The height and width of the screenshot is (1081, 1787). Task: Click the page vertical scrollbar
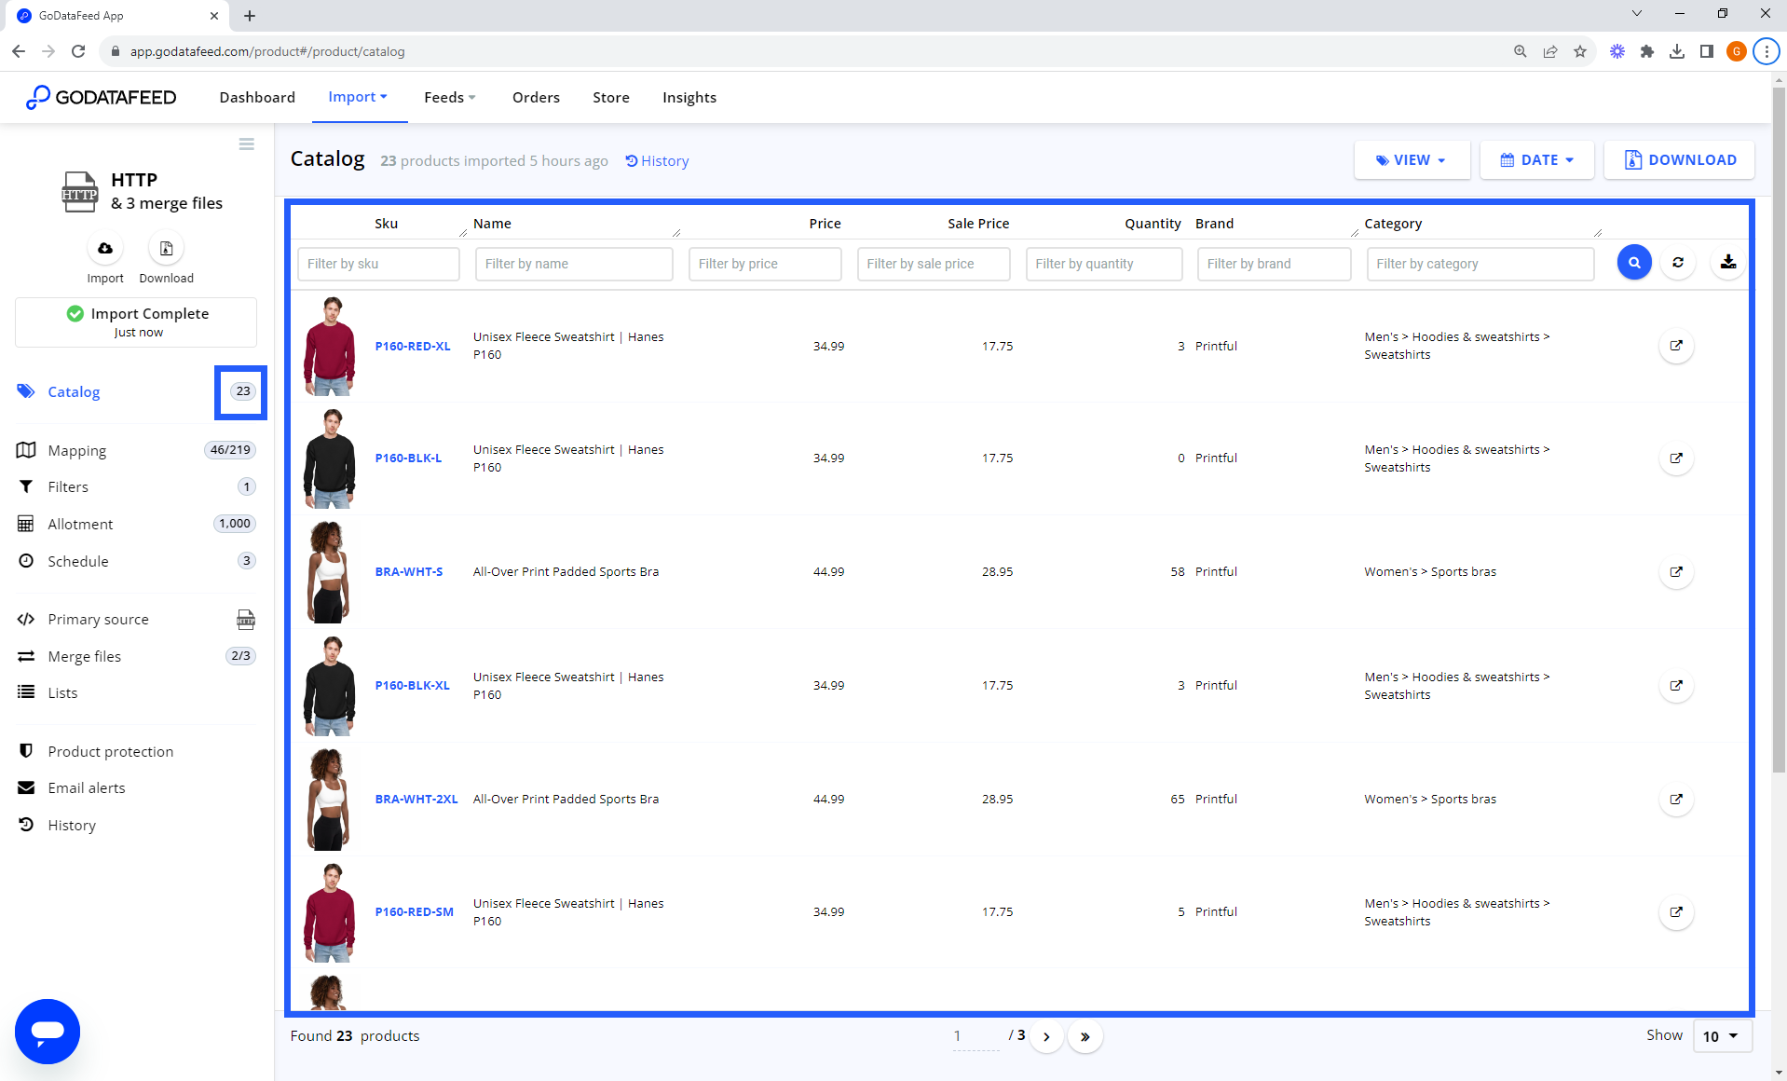coord(1779,429)
